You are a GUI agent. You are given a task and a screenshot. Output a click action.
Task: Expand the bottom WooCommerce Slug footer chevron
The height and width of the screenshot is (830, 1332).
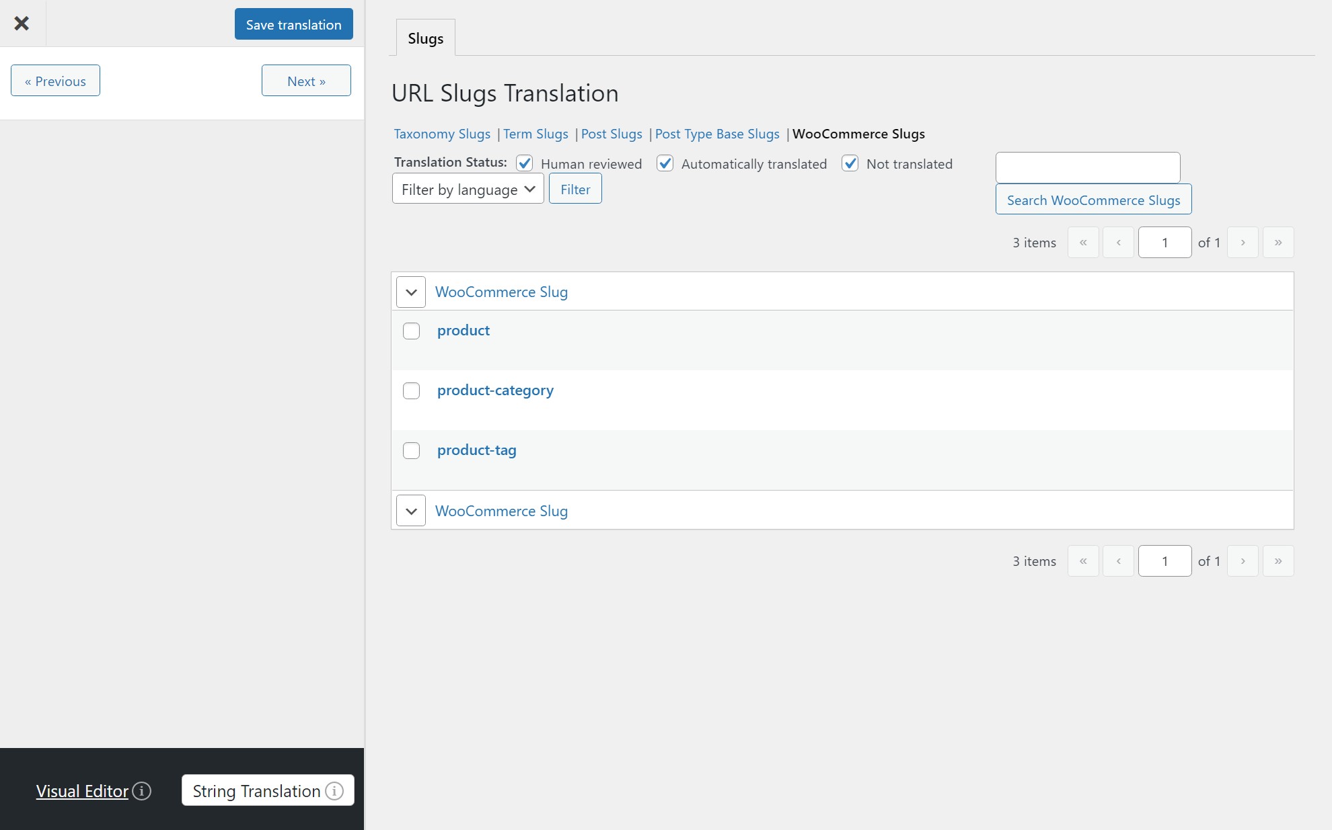pyautogui.click(x=411, y=511)
